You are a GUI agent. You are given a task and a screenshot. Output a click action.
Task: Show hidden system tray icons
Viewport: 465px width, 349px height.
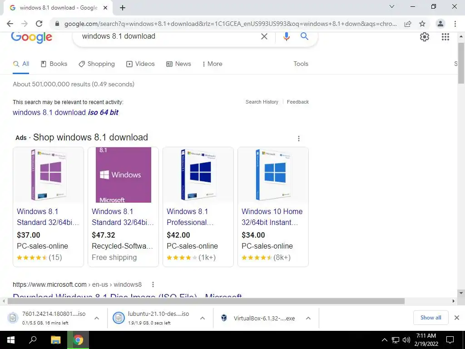(x=384, y=340)
